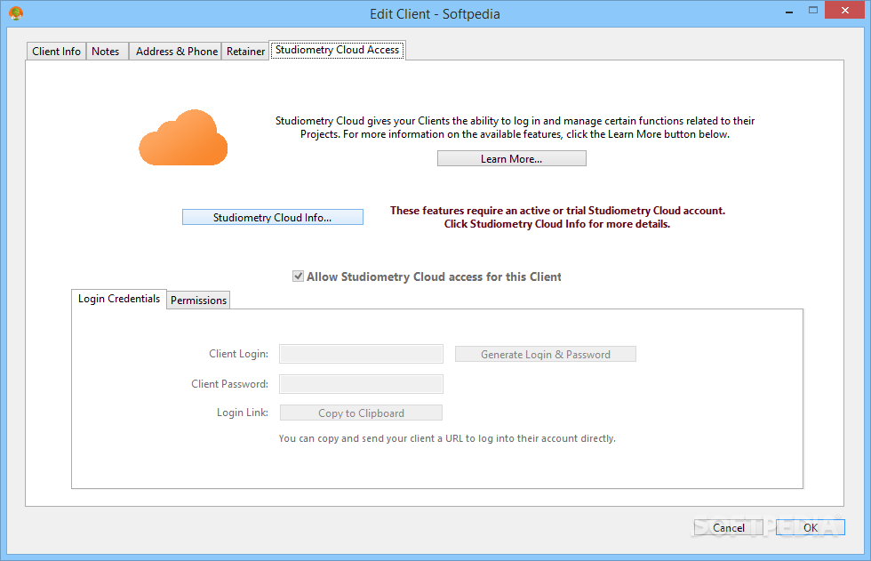Select Studiometry Cloud Access tab
The width and height of the screenshot is (871, 561).
pyautogui.click(x=337, y=50)
